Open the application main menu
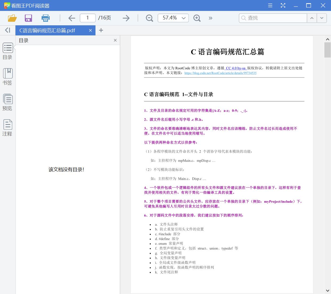331x294 pixels. point(270,5)
